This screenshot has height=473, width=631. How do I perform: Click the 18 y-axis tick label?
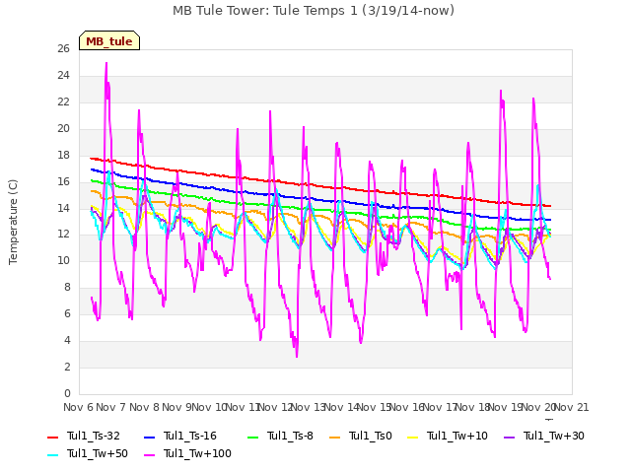[63, 156]
